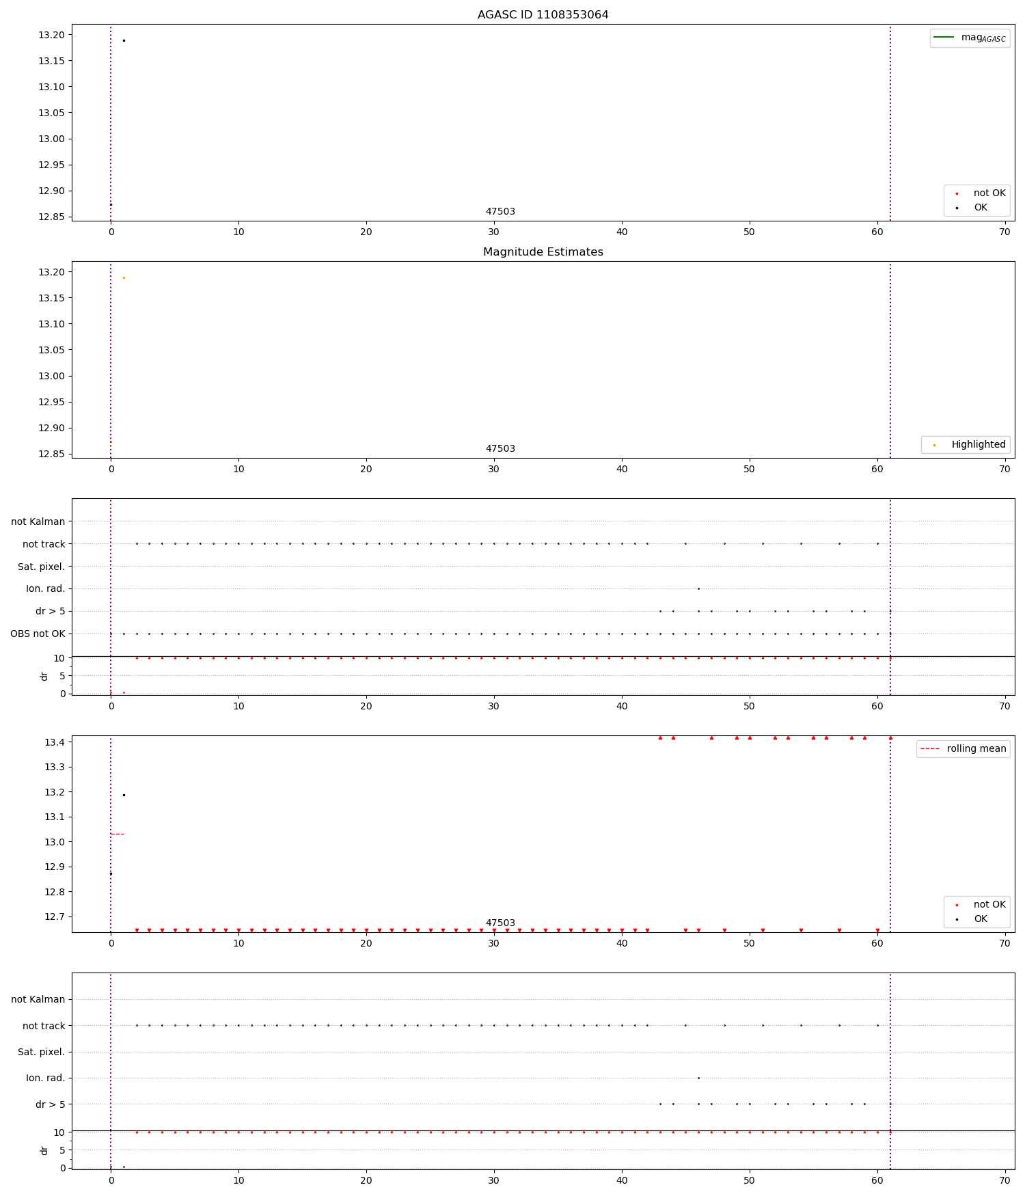
Task: Click 'dr > 5' label in the bottom plot
Action: tap(51, 1104)
